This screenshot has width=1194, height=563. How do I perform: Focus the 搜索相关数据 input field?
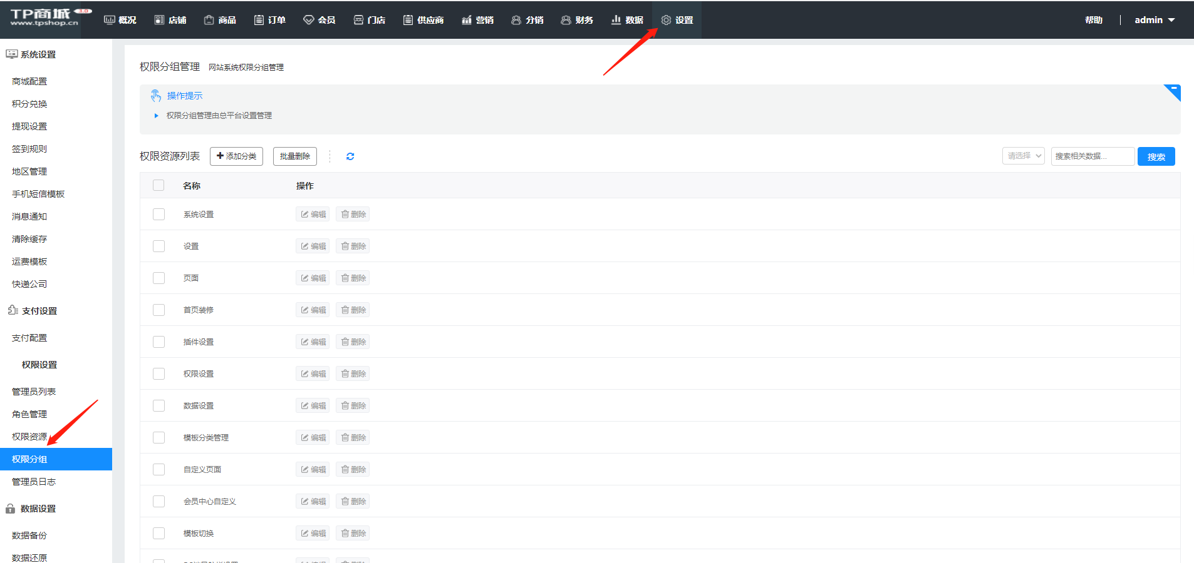tap(1092, 156)
